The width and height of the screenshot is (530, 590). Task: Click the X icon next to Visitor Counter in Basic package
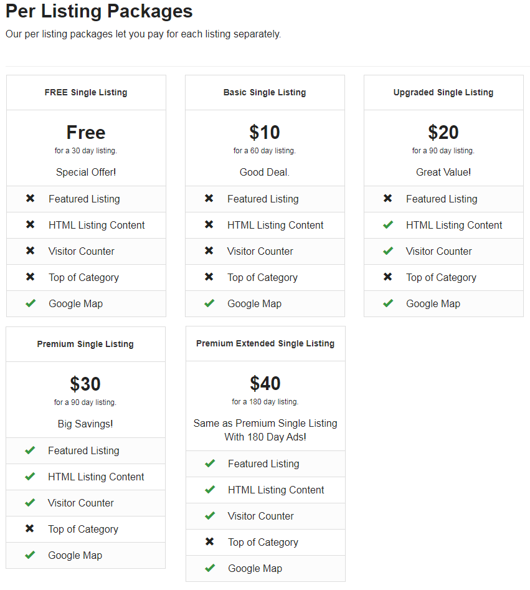209,250
